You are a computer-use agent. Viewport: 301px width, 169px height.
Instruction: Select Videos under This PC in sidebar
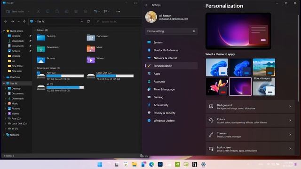coord(15,114)
